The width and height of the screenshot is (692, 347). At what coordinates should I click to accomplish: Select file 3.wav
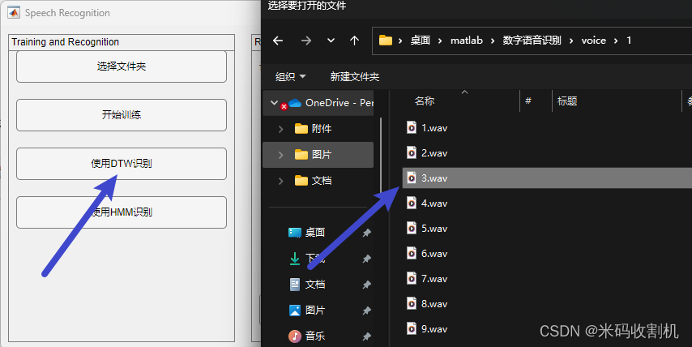point(547,178)
